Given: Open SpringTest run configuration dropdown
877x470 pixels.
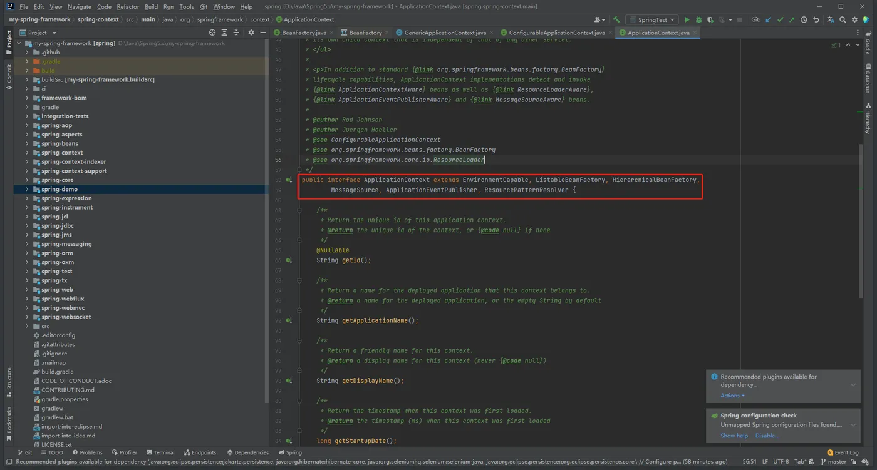Looking at the screenshot, I should (x=652, y=20).
